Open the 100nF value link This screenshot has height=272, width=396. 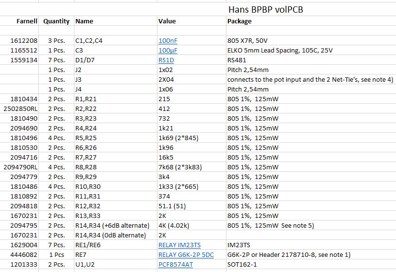pos(168,41)
